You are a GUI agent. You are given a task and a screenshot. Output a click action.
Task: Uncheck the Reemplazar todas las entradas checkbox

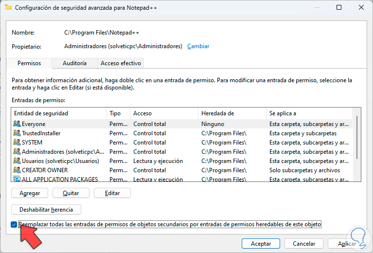coord(14,224)
